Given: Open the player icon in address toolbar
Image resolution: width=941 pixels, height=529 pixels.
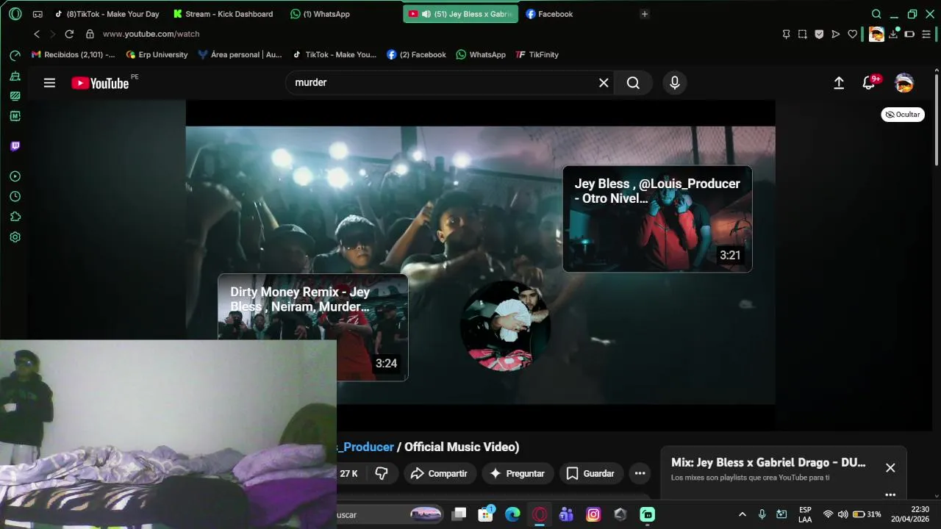Looking at the screenshot, I should (x=836, y=34).
